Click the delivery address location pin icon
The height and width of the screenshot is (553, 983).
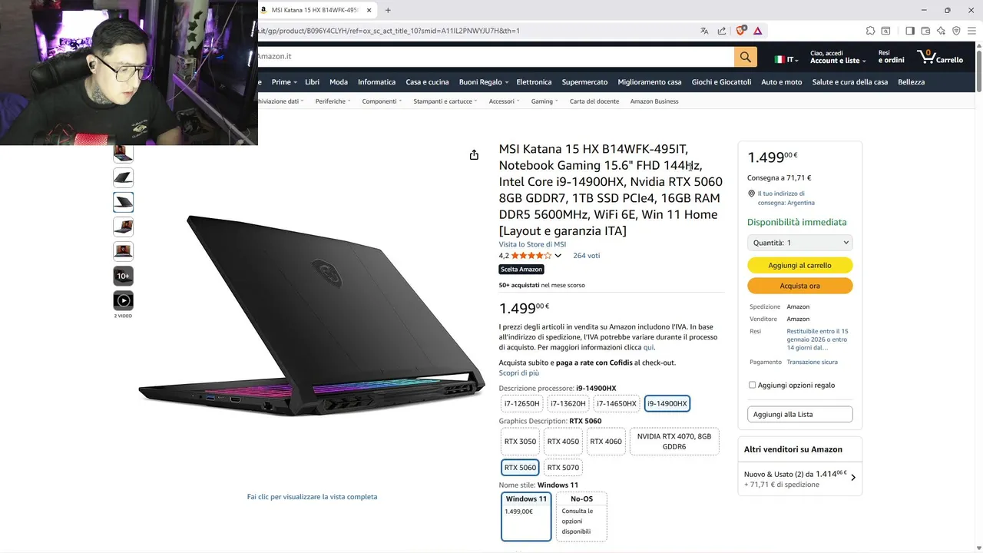752,194
